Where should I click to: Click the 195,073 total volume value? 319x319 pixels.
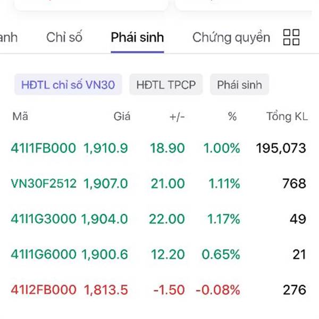click(281, 148)
